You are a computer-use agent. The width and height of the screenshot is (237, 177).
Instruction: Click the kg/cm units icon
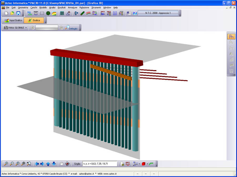29,13
